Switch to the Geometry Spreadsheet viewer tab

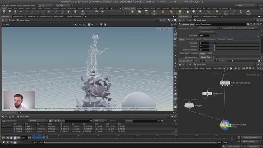pos(74,16)
